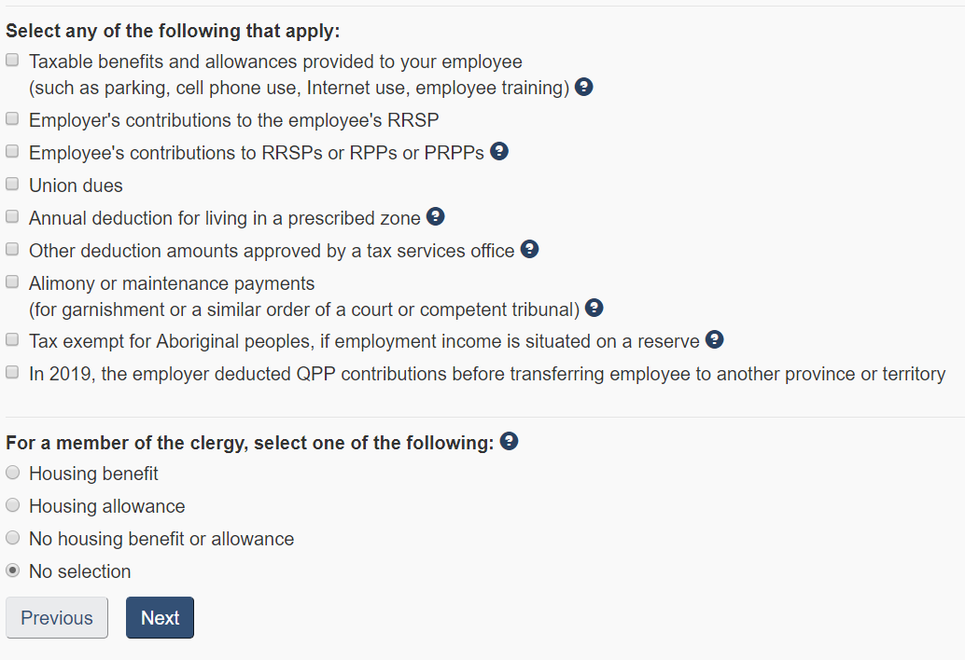Check Taxable benefits and allowances checkbox
Viewport: 965px width, 660px height.
(12, 61)
